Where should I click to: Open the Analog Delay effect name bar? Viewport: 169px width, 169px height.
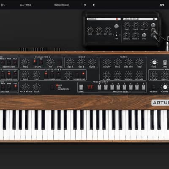coord(140,19)
